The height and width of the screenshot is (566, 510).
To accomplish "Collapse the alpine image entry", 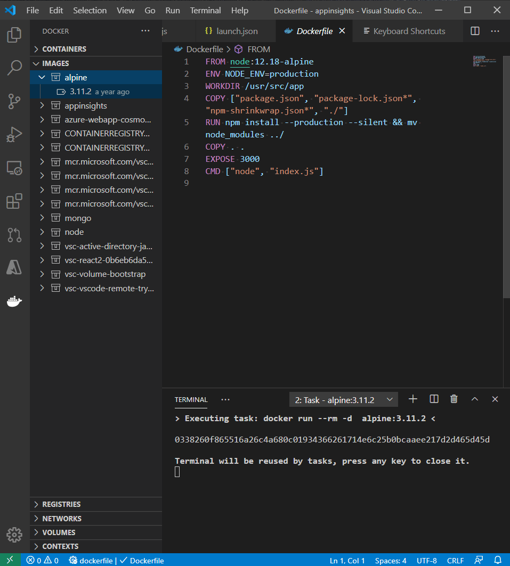I will click(42, 77).
